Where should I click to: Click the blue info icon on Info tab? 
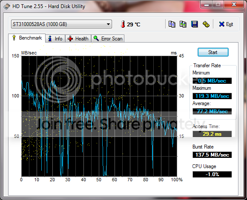(x=50, y=39)
